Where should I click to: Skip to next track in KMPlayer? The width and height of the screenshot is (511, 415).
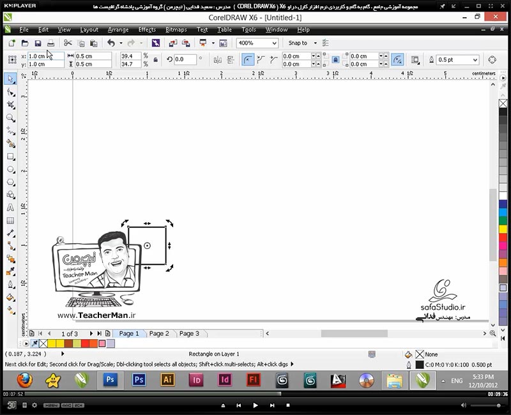click(x=272, y=405)
